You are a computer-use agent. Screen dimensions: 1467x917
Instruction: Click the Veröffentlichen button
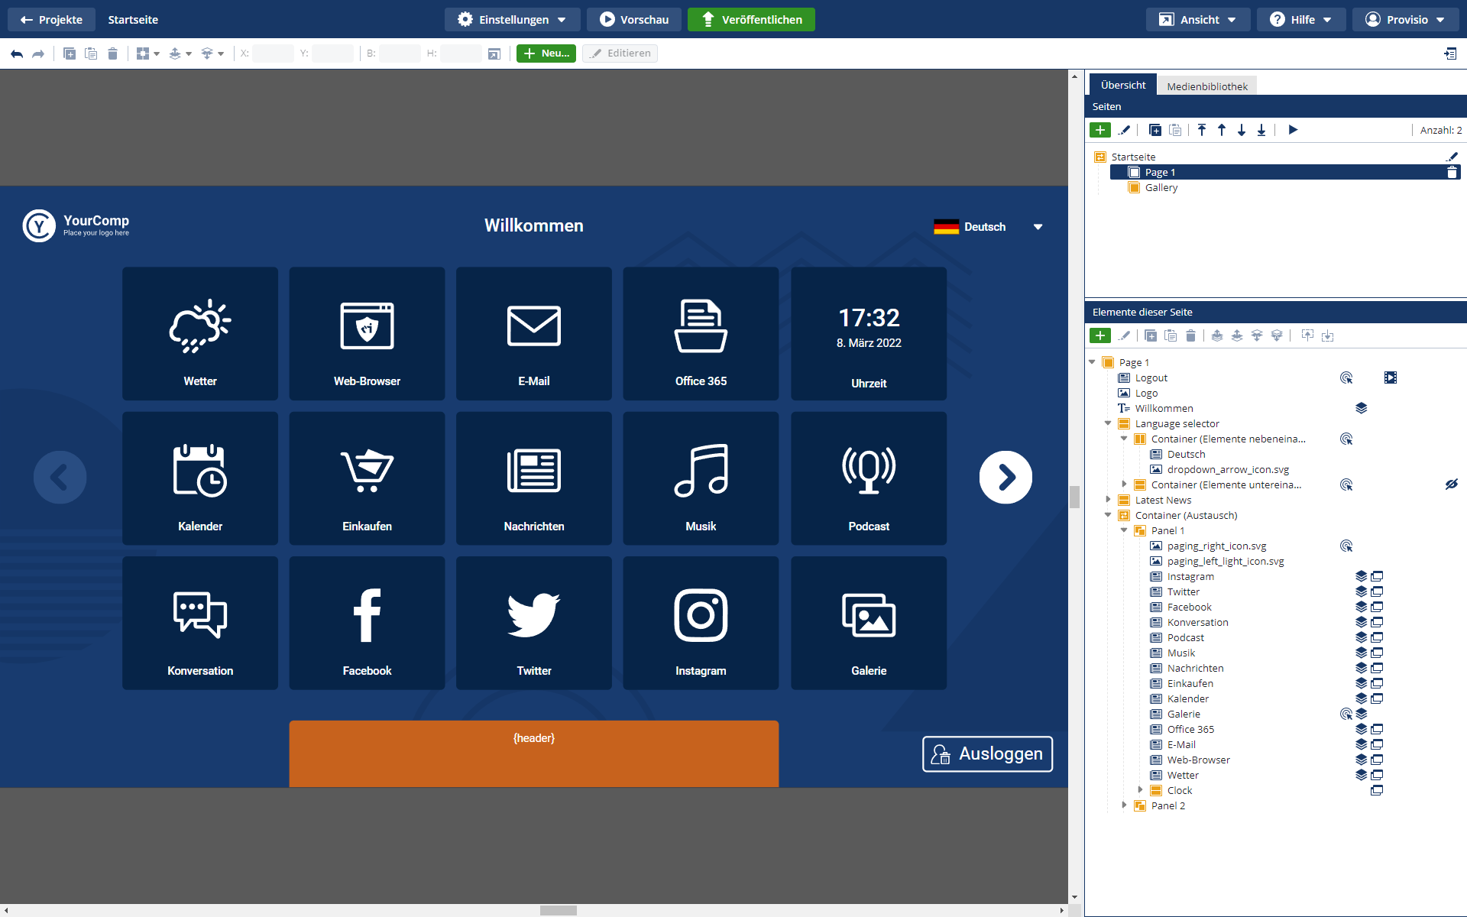(x=751, y=20)
